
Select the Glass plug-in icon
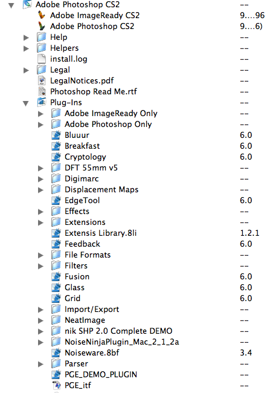tap(56, 287)
